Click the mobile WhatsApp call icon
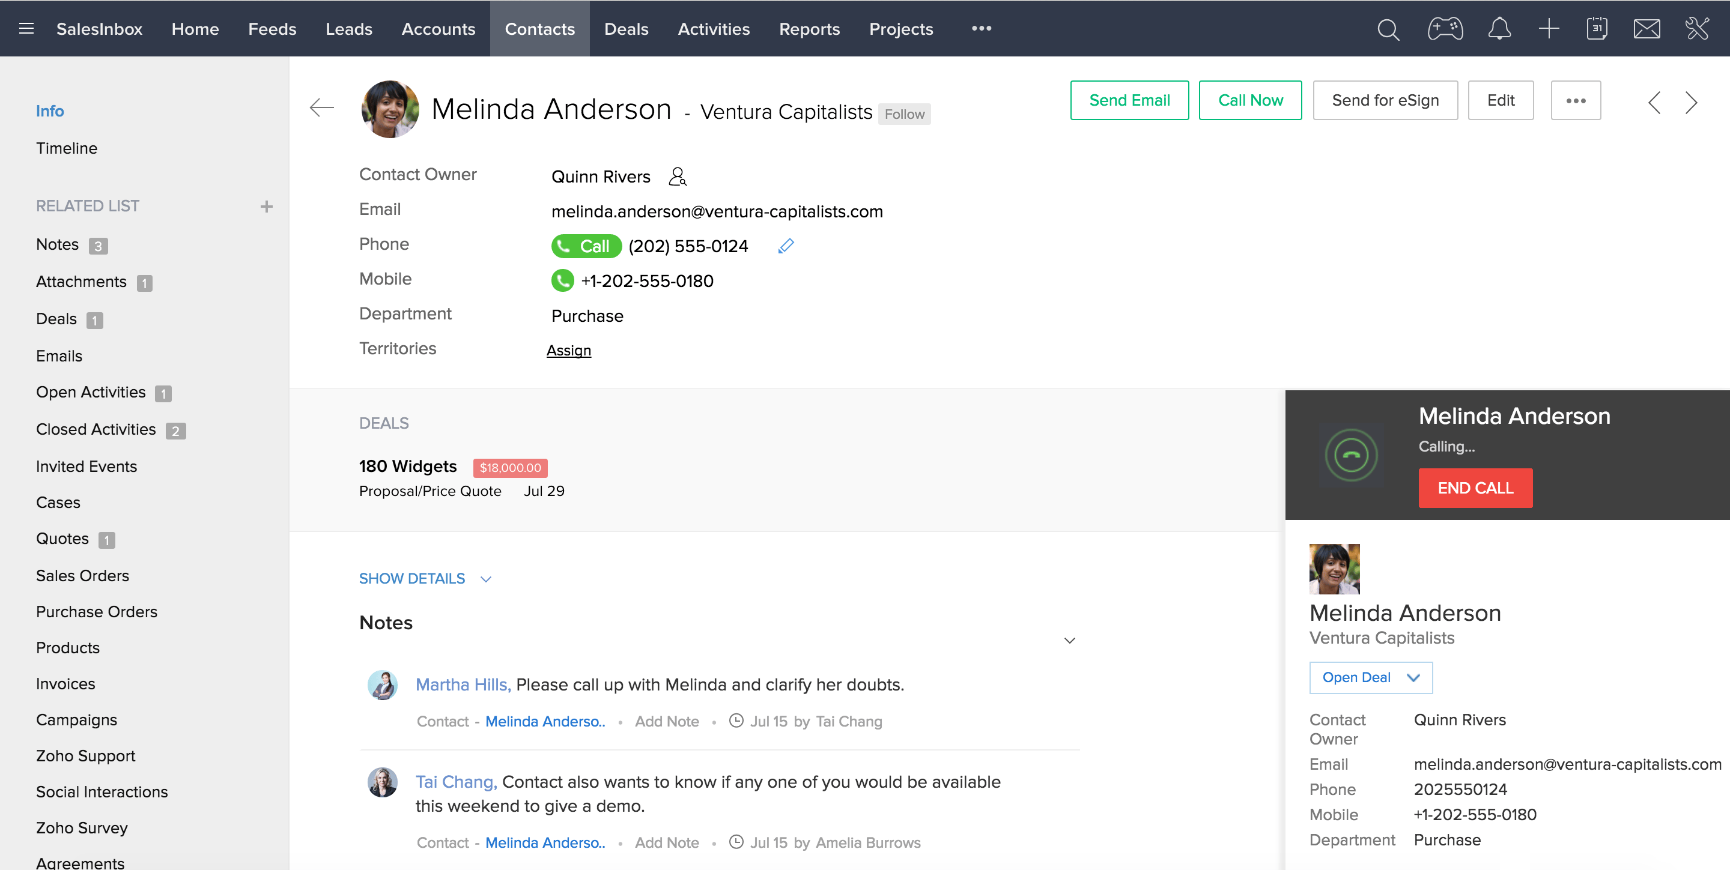 [563, 281]
